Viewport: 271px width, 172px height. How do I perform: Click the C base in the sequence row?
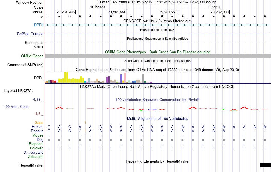70,16
